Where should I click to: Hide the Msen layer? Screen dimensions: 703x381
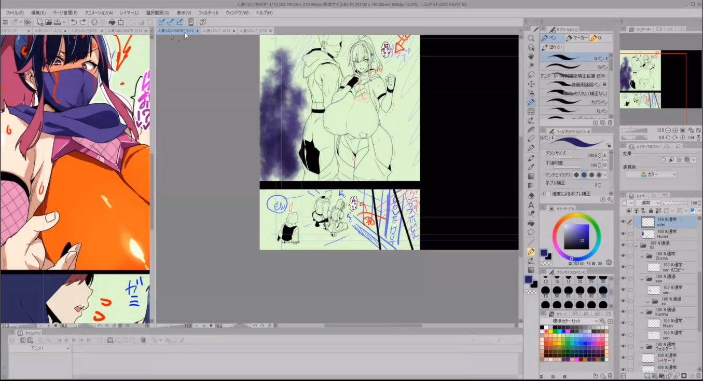click(623, 323)
